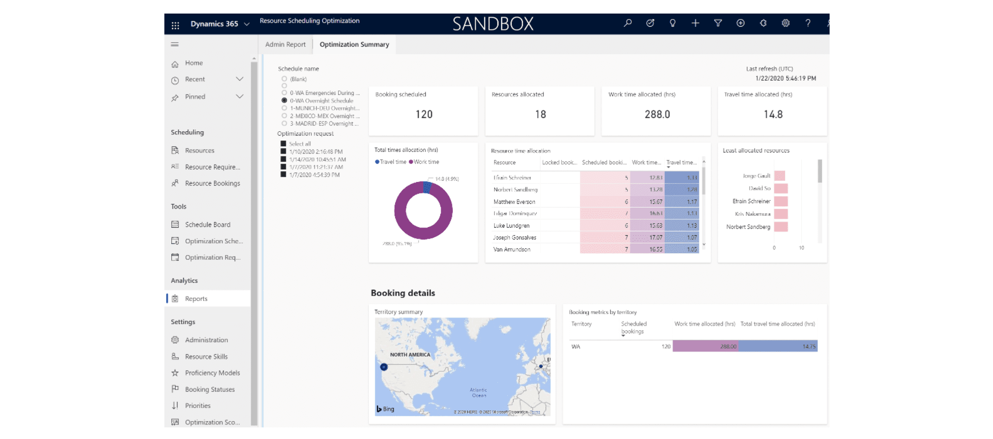Click the help question mark icon
This screenshot has width=993, height=439.
(x=808, y=23)
